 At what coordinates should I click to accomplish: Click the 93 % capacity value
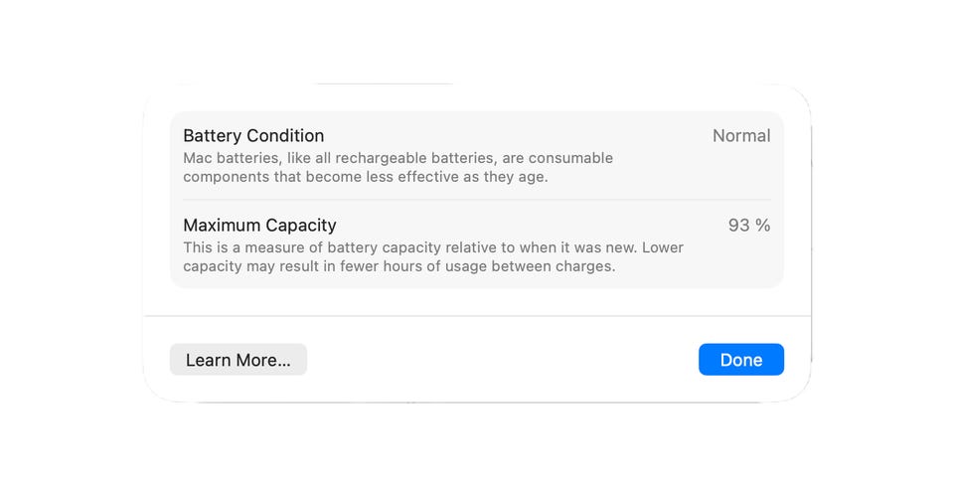pos(749,226)
